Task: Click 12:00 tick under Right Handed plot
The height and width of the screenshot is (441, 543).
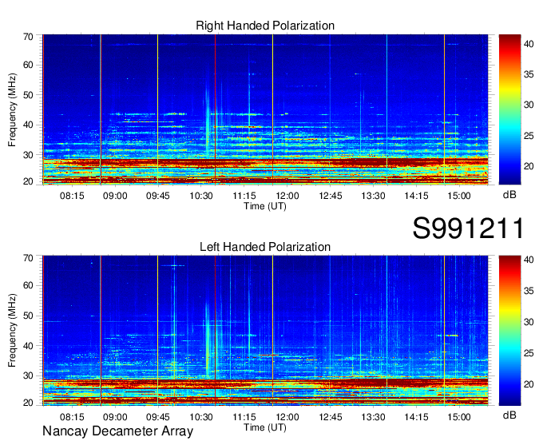Action: point(287,196)
